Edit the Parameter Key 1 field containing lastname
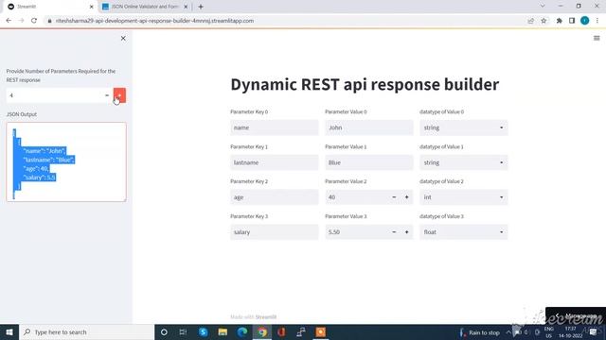This screenshot has height=340, width=606. click(x=275, y=162)
